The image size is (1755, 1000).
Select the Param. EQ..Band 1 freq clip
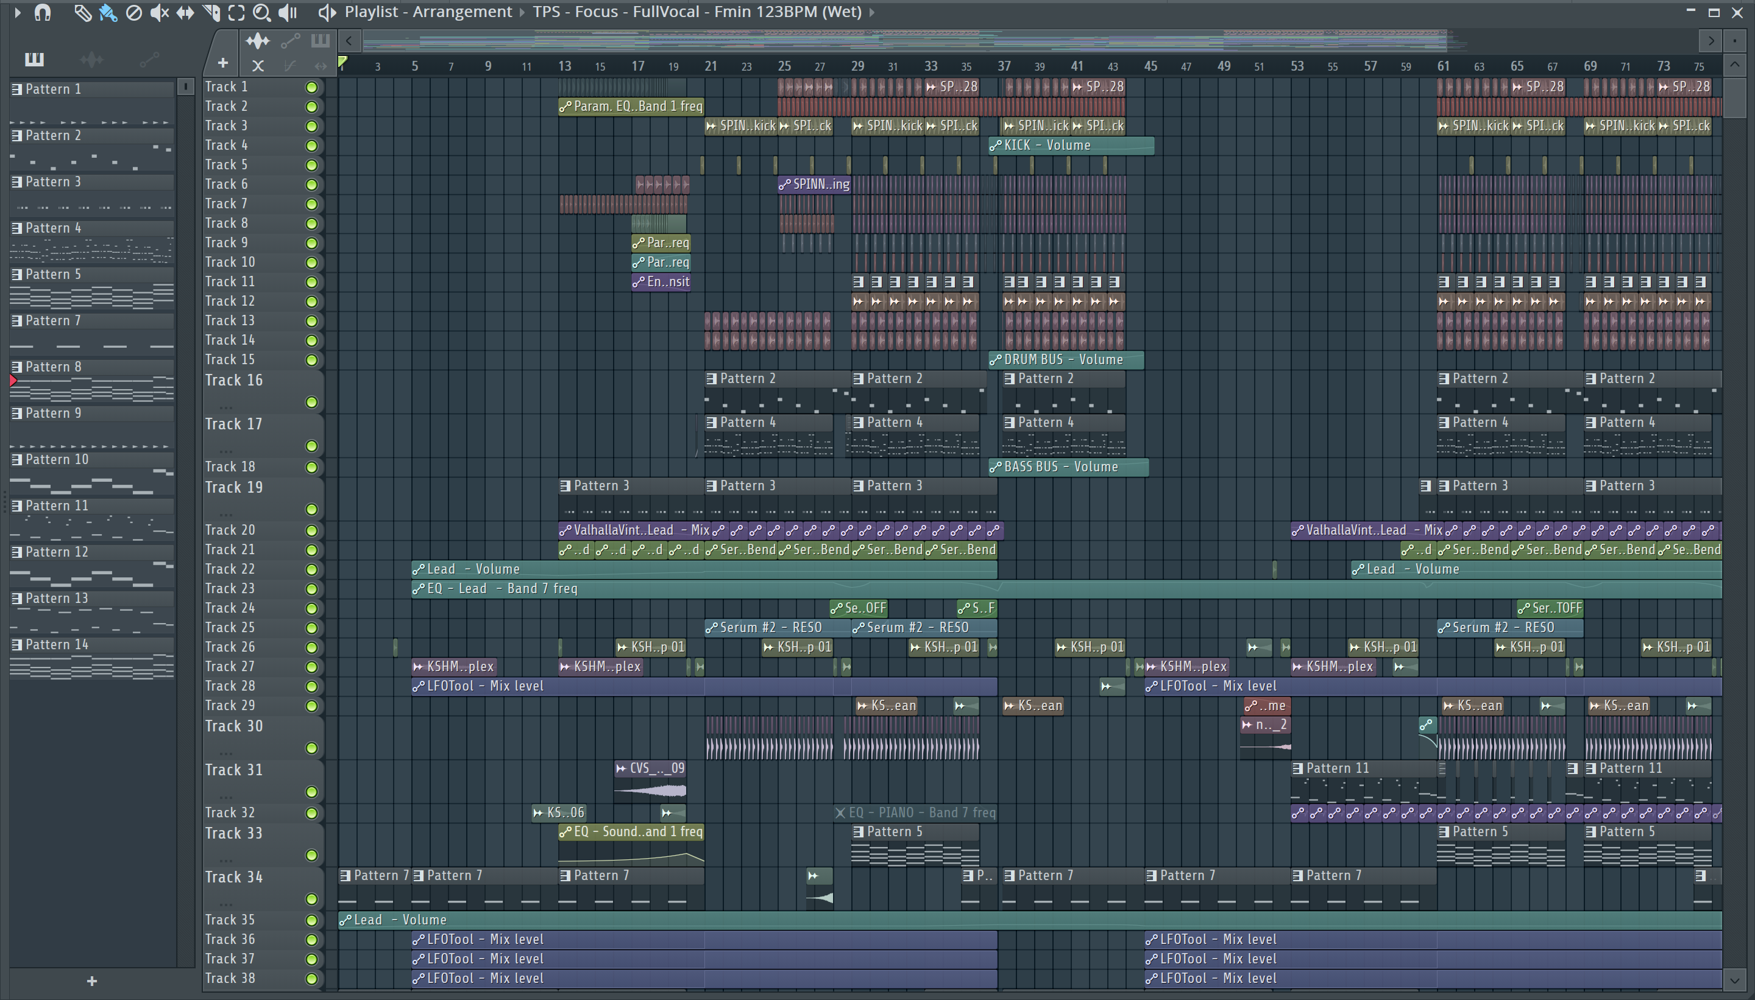(x=631, y=107)
